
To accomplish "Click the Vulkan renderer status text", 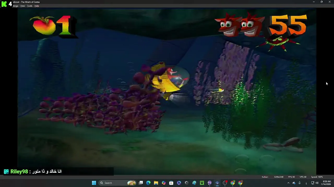I will pos(265,177).
